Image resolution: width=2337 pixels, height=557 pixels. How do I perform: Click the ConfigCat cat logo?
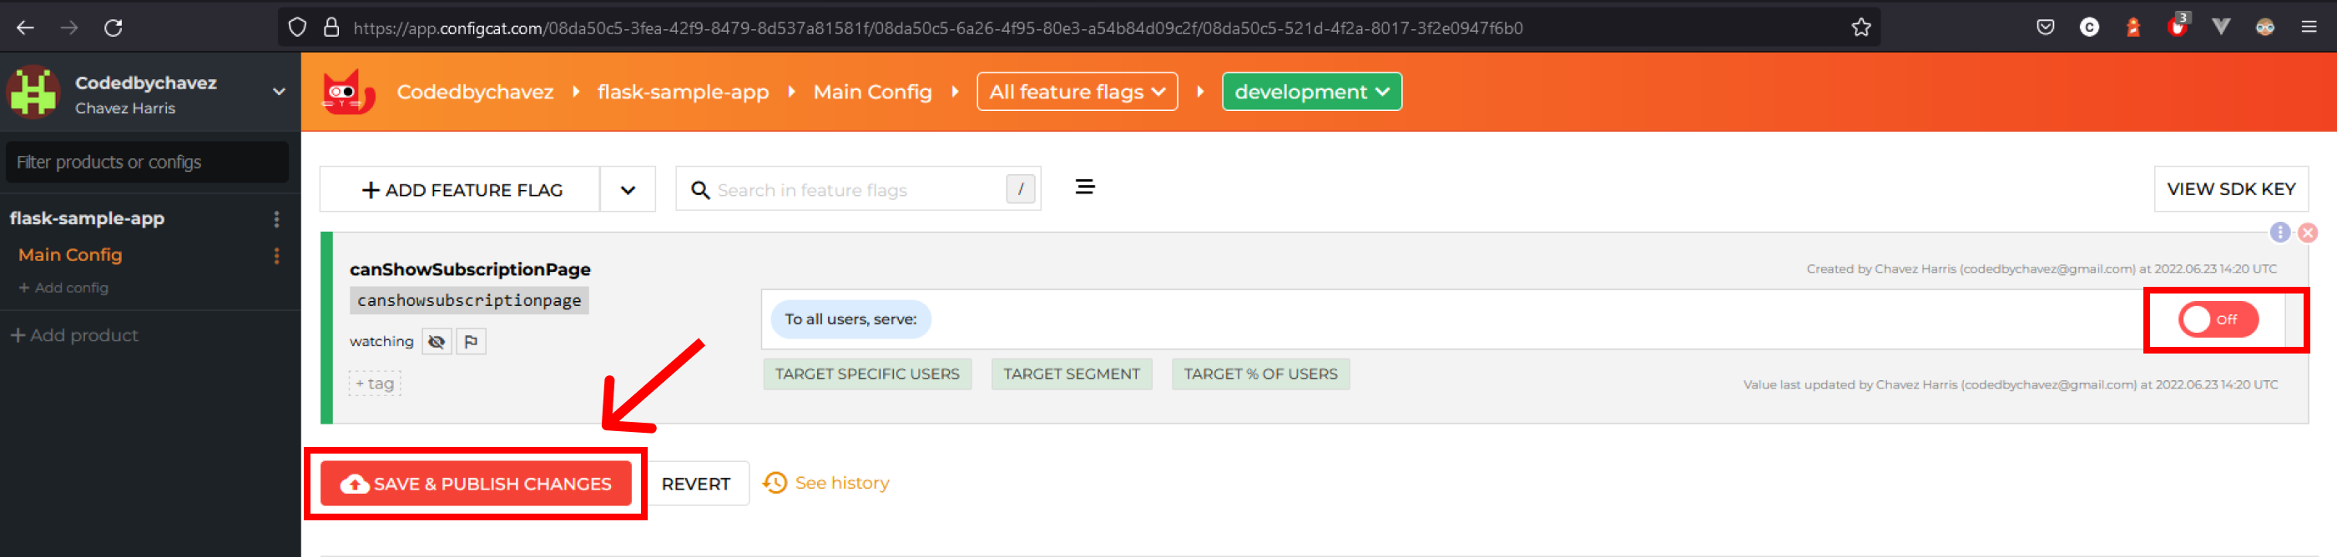[348, 93]
